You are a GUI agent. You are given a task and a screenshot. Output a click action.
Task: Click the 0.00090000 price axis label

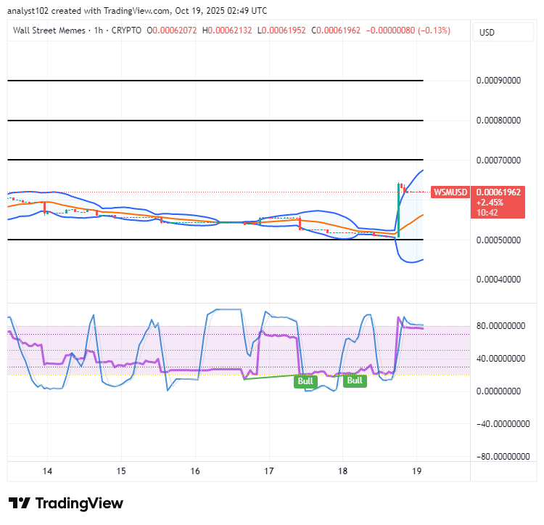[x=498, y=81]
